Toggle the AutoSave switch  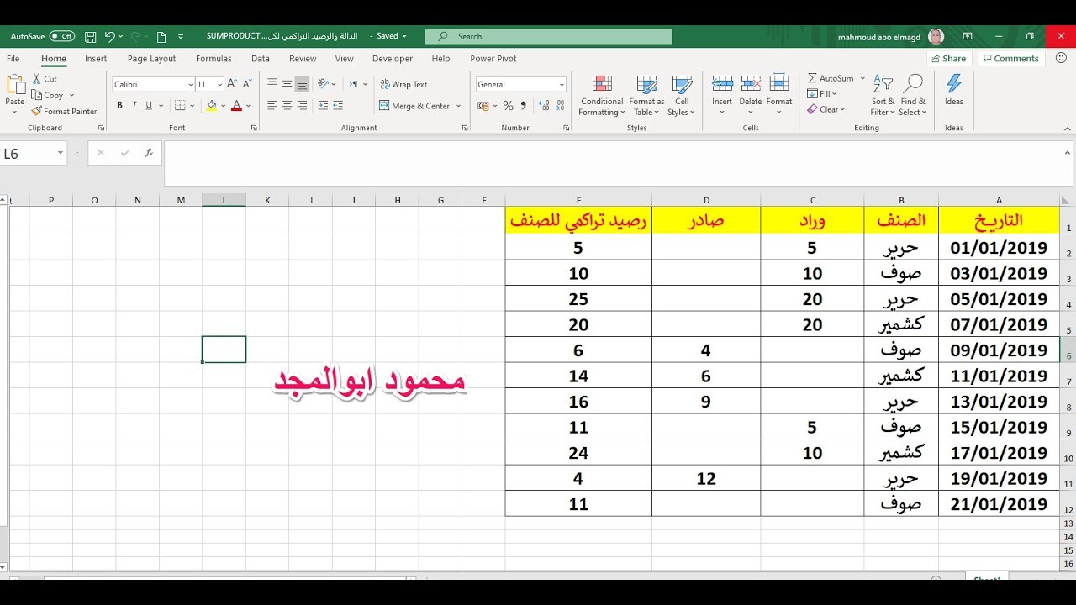62,36
